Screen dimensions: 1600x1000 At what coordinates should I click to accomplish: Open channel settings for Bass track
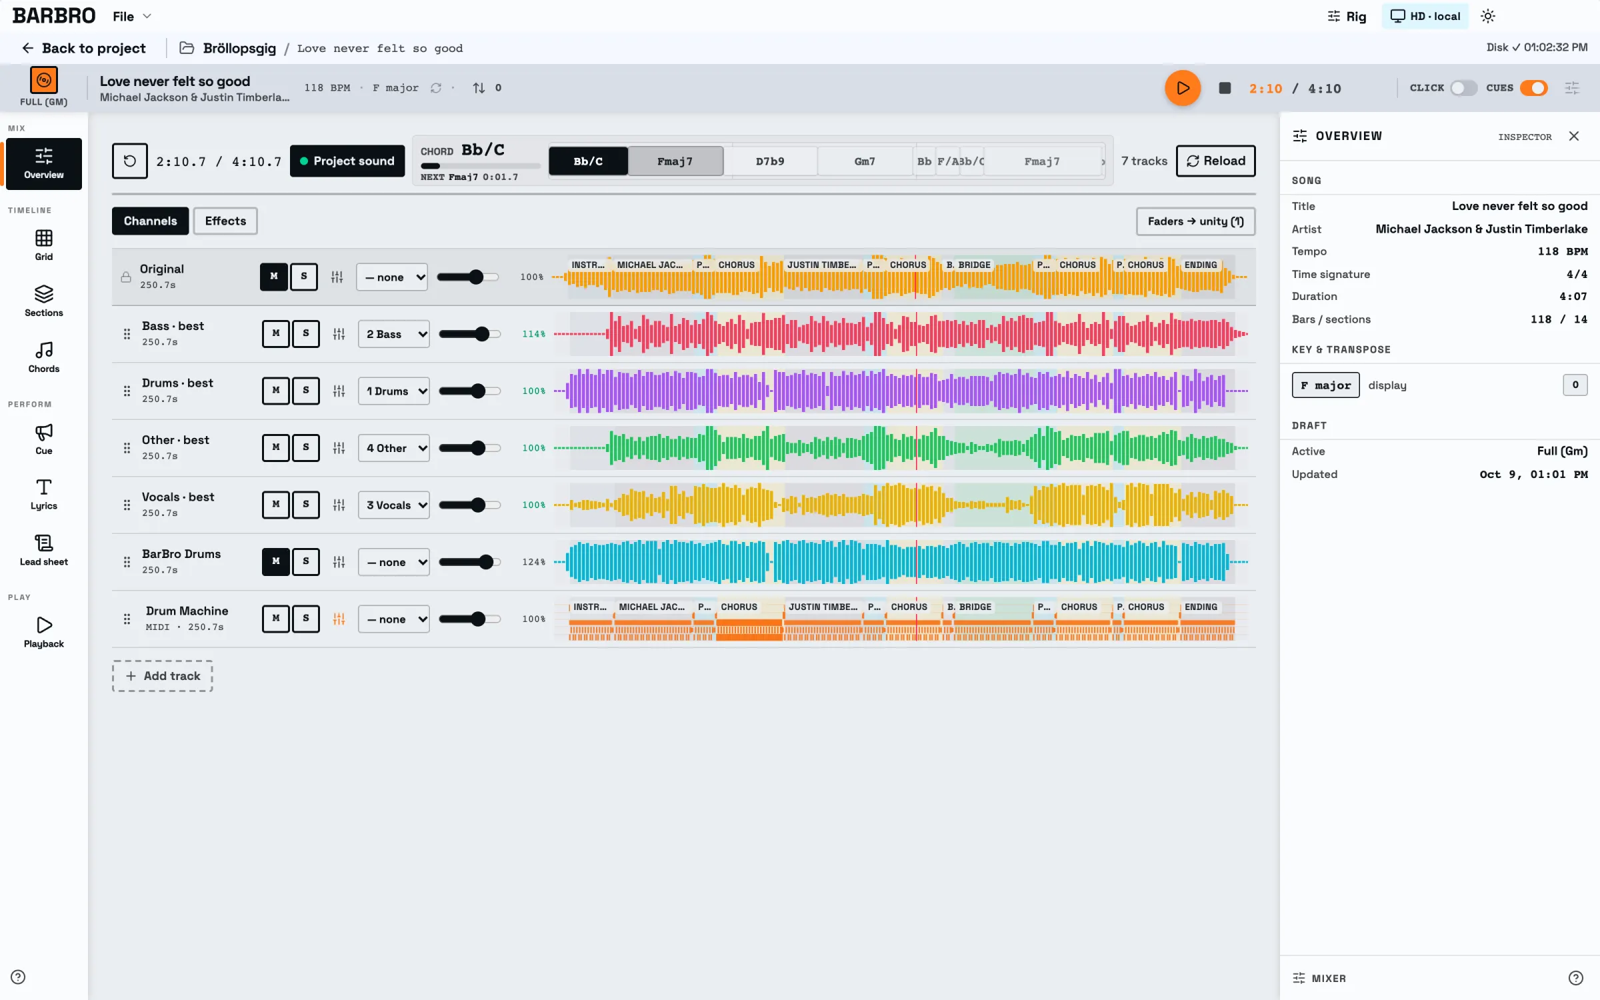[x=339, y=334]
